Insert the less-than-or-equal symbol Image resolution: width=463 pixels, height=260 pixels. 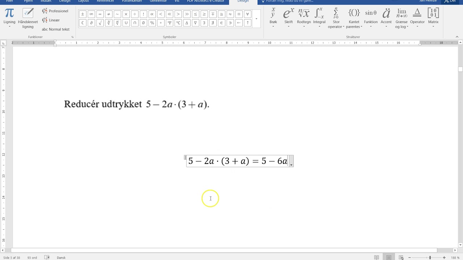(x=195, y=14)
